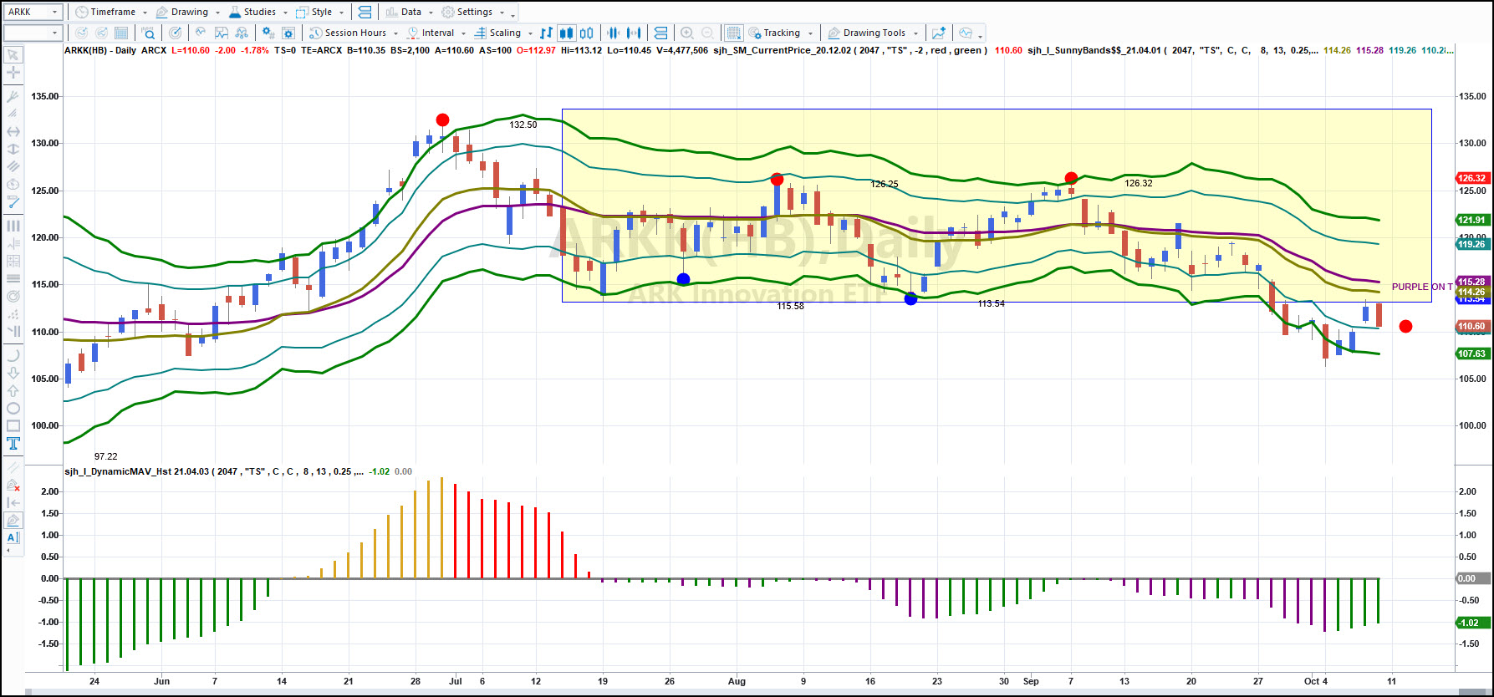Select the pointer tool in left toolbar
Image resolution: width=1494 pixels, height=697 pixels.
[x=13, y=54]
